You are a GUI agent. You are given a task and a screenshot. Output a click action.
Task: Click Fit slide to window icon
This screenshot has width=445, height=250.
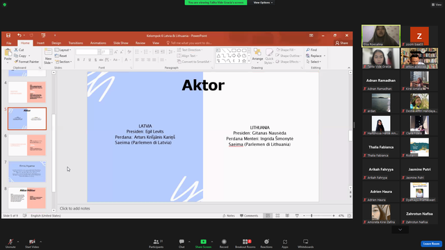click(349, 216)
